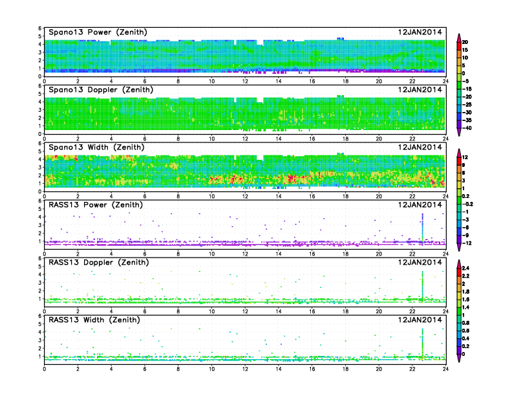This screenshot has height=396, width=512.
Task: Click the '-5' label on the top colorbar
Action: coord(465,82)
